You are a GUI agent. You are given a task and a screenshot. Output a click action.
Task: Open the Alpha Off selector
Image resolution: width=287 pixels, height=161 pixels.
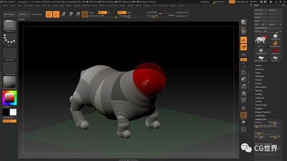click(x=10, y=54)
